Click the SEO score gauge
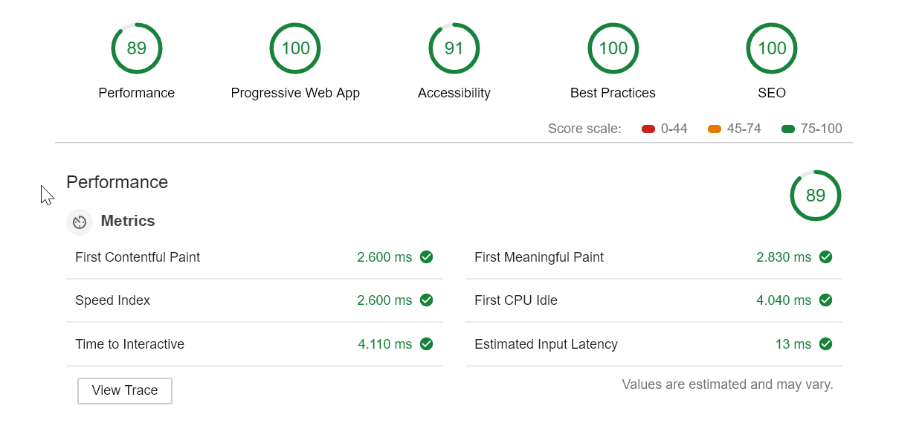The image size is (922, 429). point(772,48)
